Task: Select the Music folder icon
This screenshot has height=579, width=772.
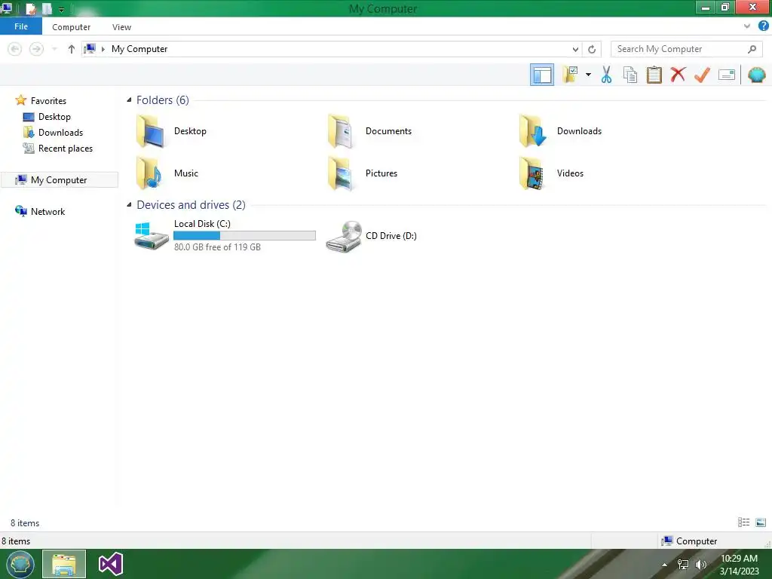Action: (149, 173)
